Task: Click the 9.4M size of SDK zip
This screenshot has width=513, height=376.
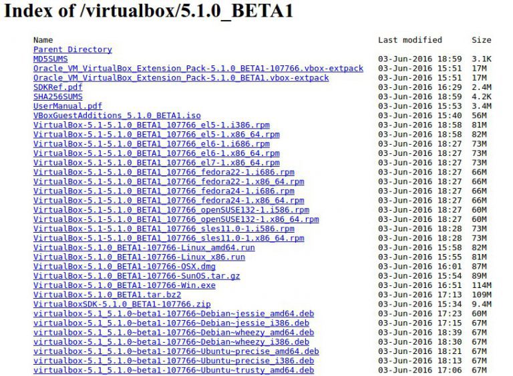Action: [481, 305]
